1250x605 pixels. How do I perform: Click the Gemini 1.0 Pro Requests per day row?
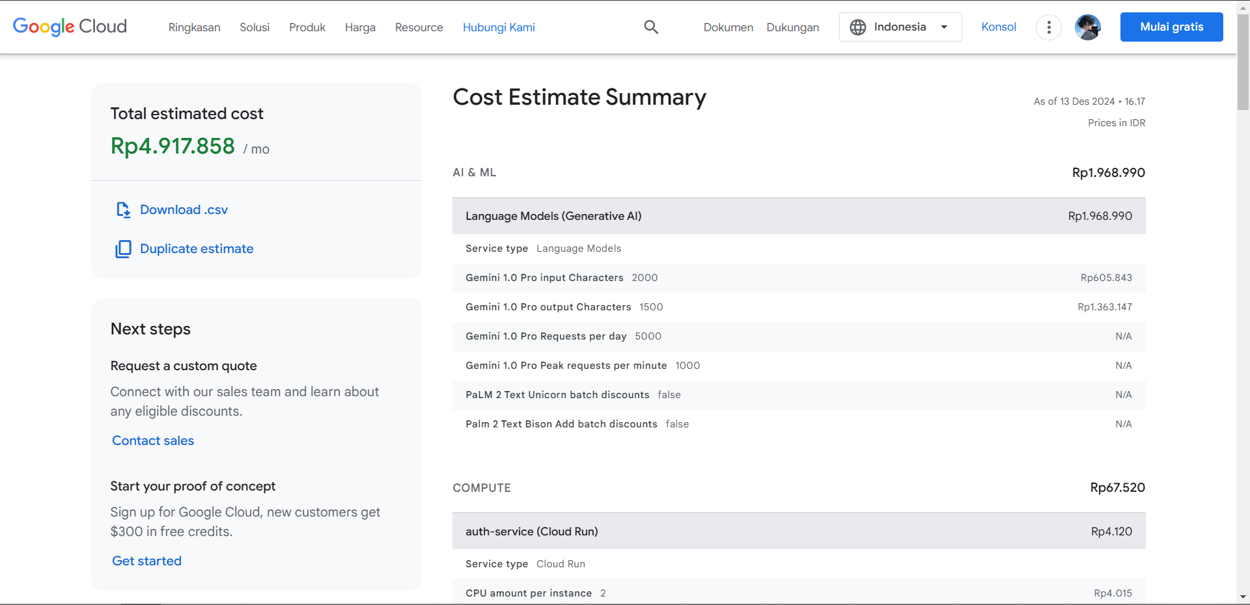[799, 336]
